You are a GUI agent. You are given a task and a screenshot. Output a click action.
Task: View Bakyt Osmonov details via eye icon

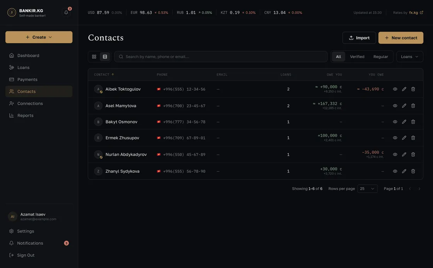[395, 122]
